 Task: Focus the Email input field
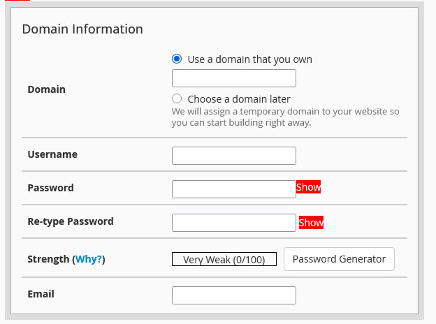tap(233, 295)
